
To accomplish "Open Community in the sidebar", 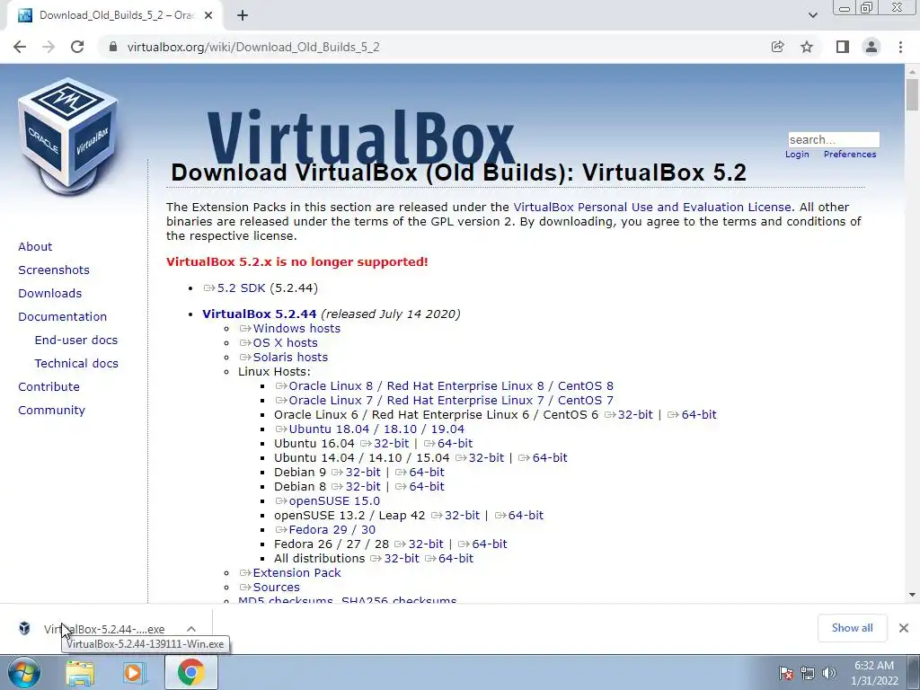I will pyautogui.click(x=51, y=411).
